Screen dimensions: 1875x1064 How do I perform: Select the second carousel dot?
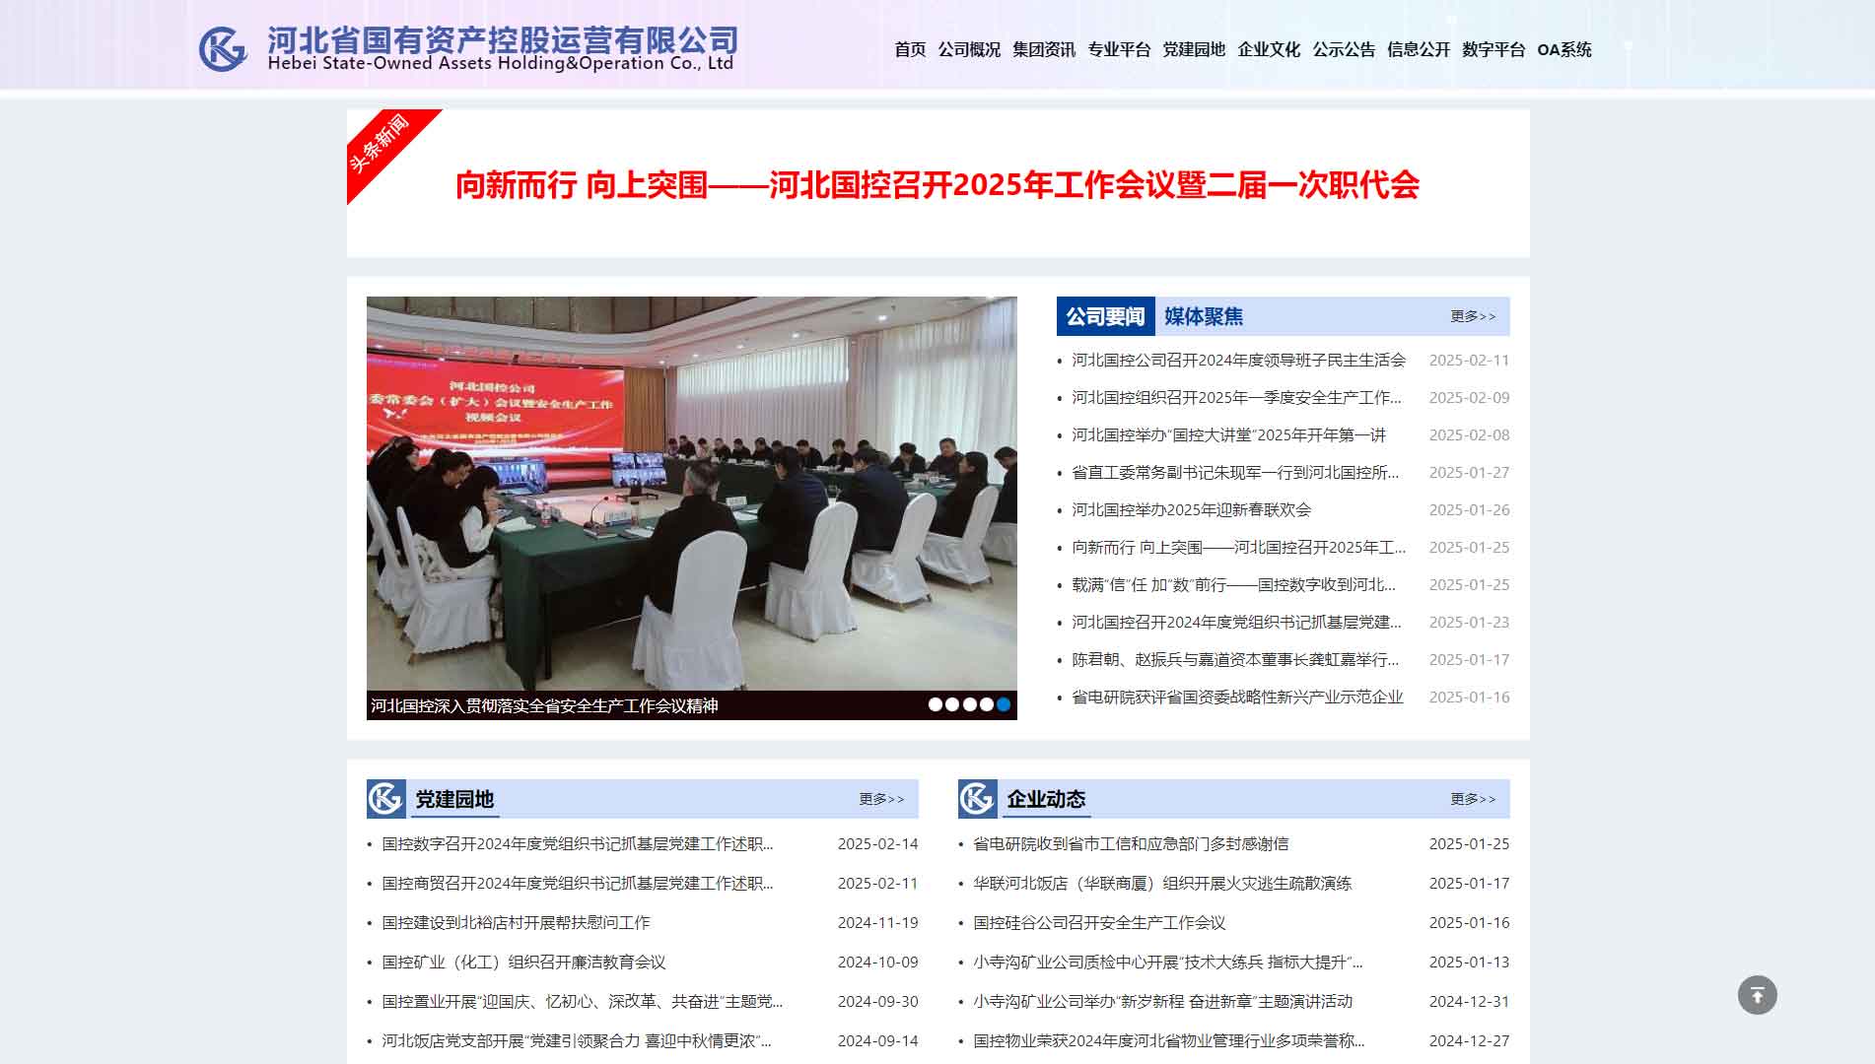(x=952, y=704)
